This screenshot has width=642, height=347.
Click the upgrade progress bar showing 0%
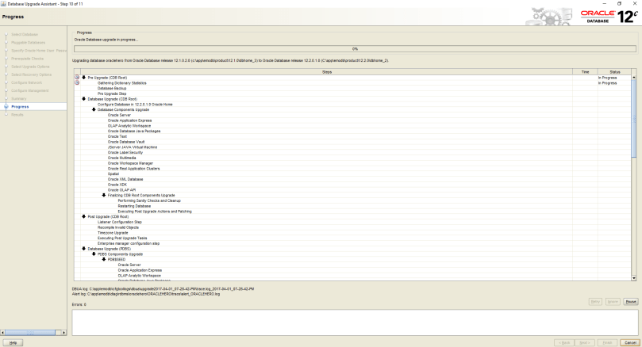(x=355, y=48)
